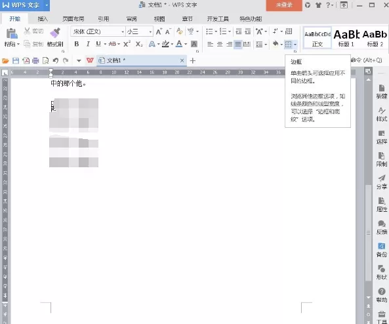This screenshot has height=324, width=389.
Task: Toggle Underline formatting
Action: click(98, 44)
